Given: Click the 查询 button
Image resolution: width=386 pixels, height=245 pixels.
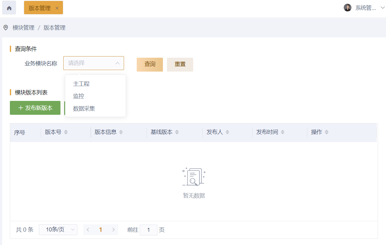Looking at the screenshot, I should coord(150,64).
